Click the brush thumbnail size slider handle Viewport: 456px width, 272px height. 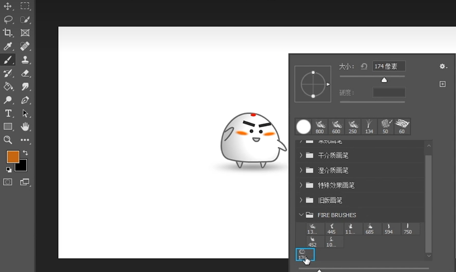319,270
